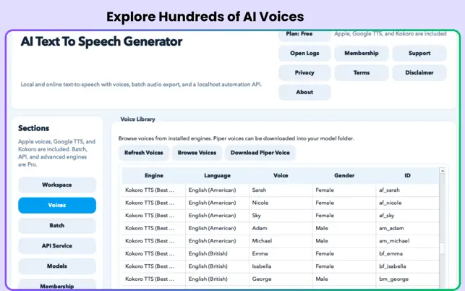Click the Plan: Free badge

pyautogui.click(x=304, y=35)
